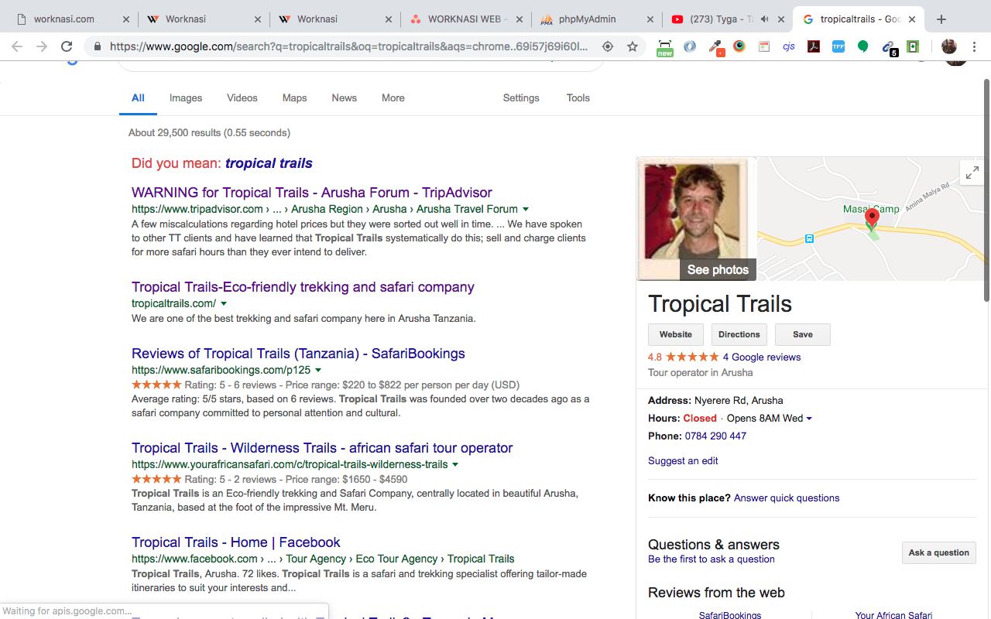Click the red map pin marker
The width and height of the screenshot is (991, 619).
[x=872, y=218]
